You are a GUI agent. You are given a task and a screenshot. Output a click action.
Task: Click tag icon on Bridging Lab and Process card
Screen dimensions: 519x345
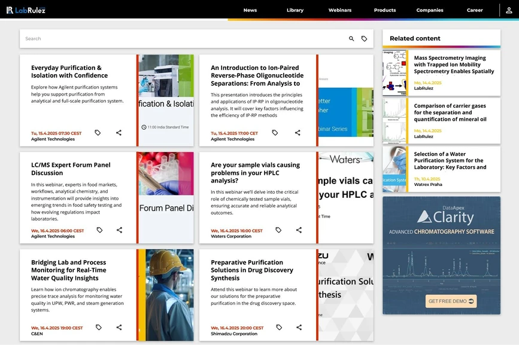tap(99, 327)
